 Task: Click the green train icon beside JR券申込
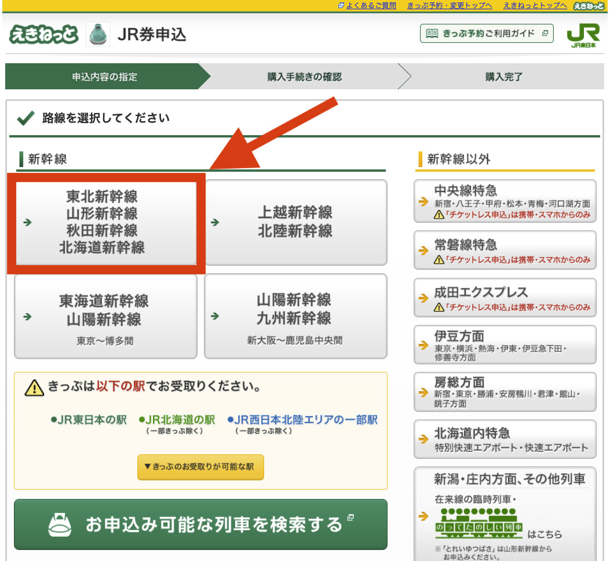98,35
